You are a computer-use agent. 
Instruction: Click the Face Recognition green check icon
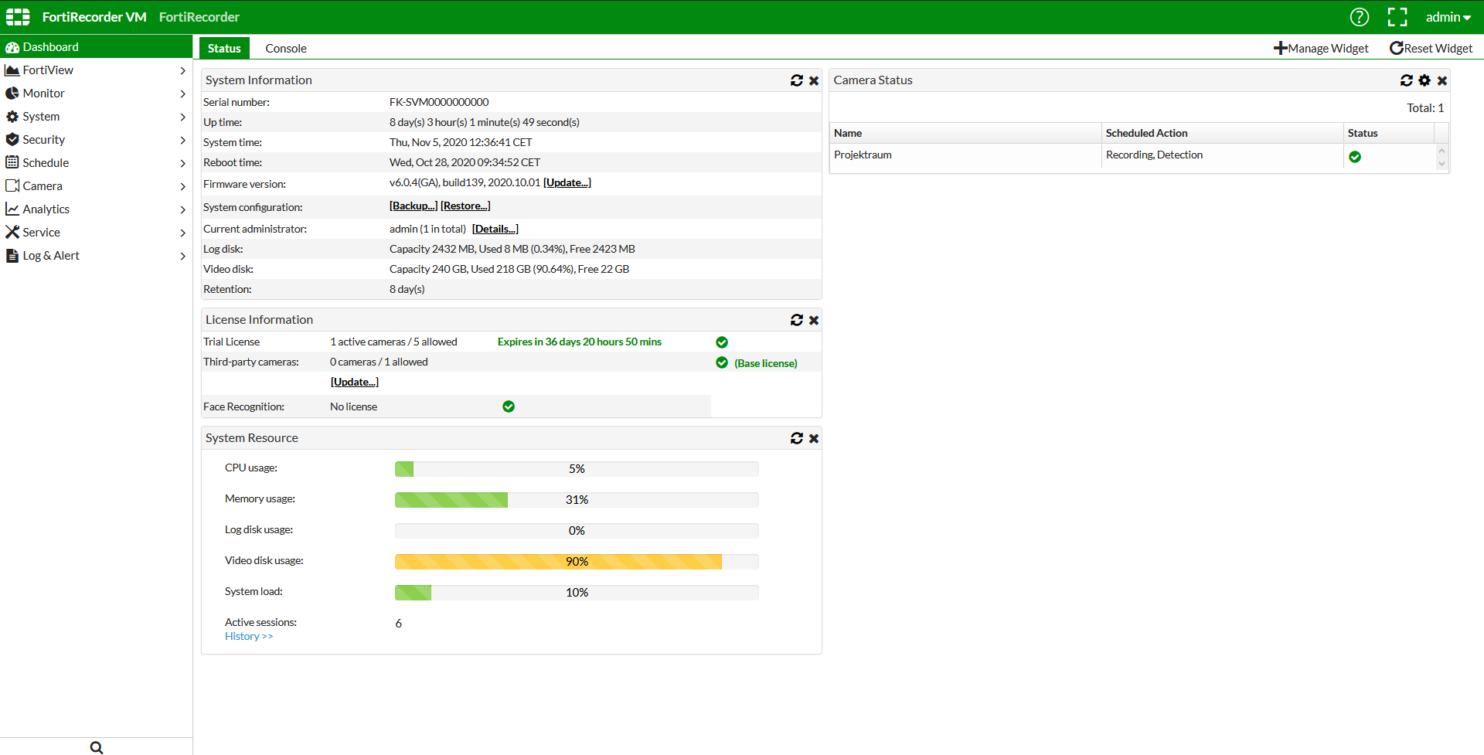tap(509, 406)
